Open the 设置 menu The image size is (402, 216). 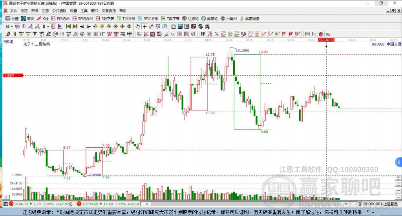73,11
